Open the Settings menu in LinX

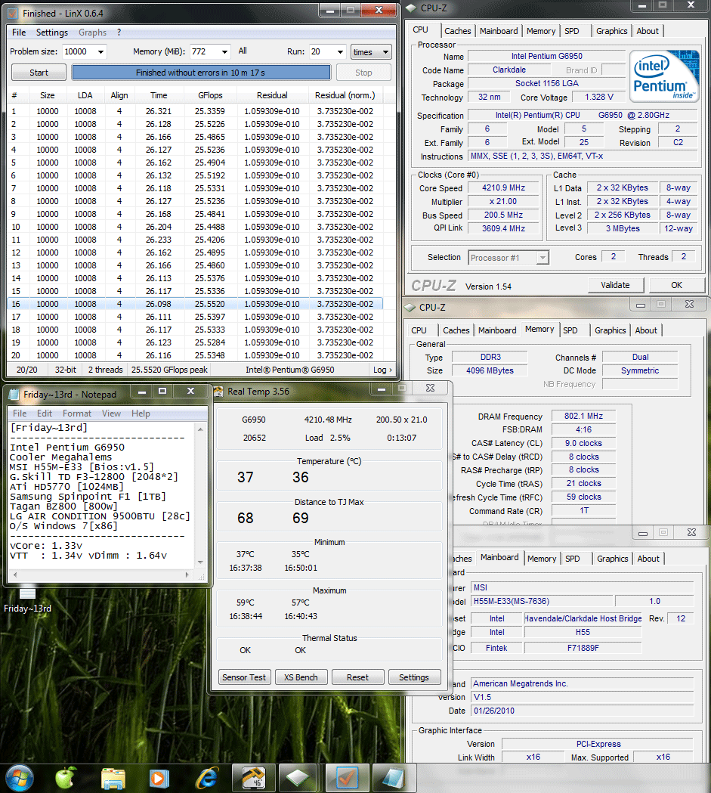tap(52, 33)
